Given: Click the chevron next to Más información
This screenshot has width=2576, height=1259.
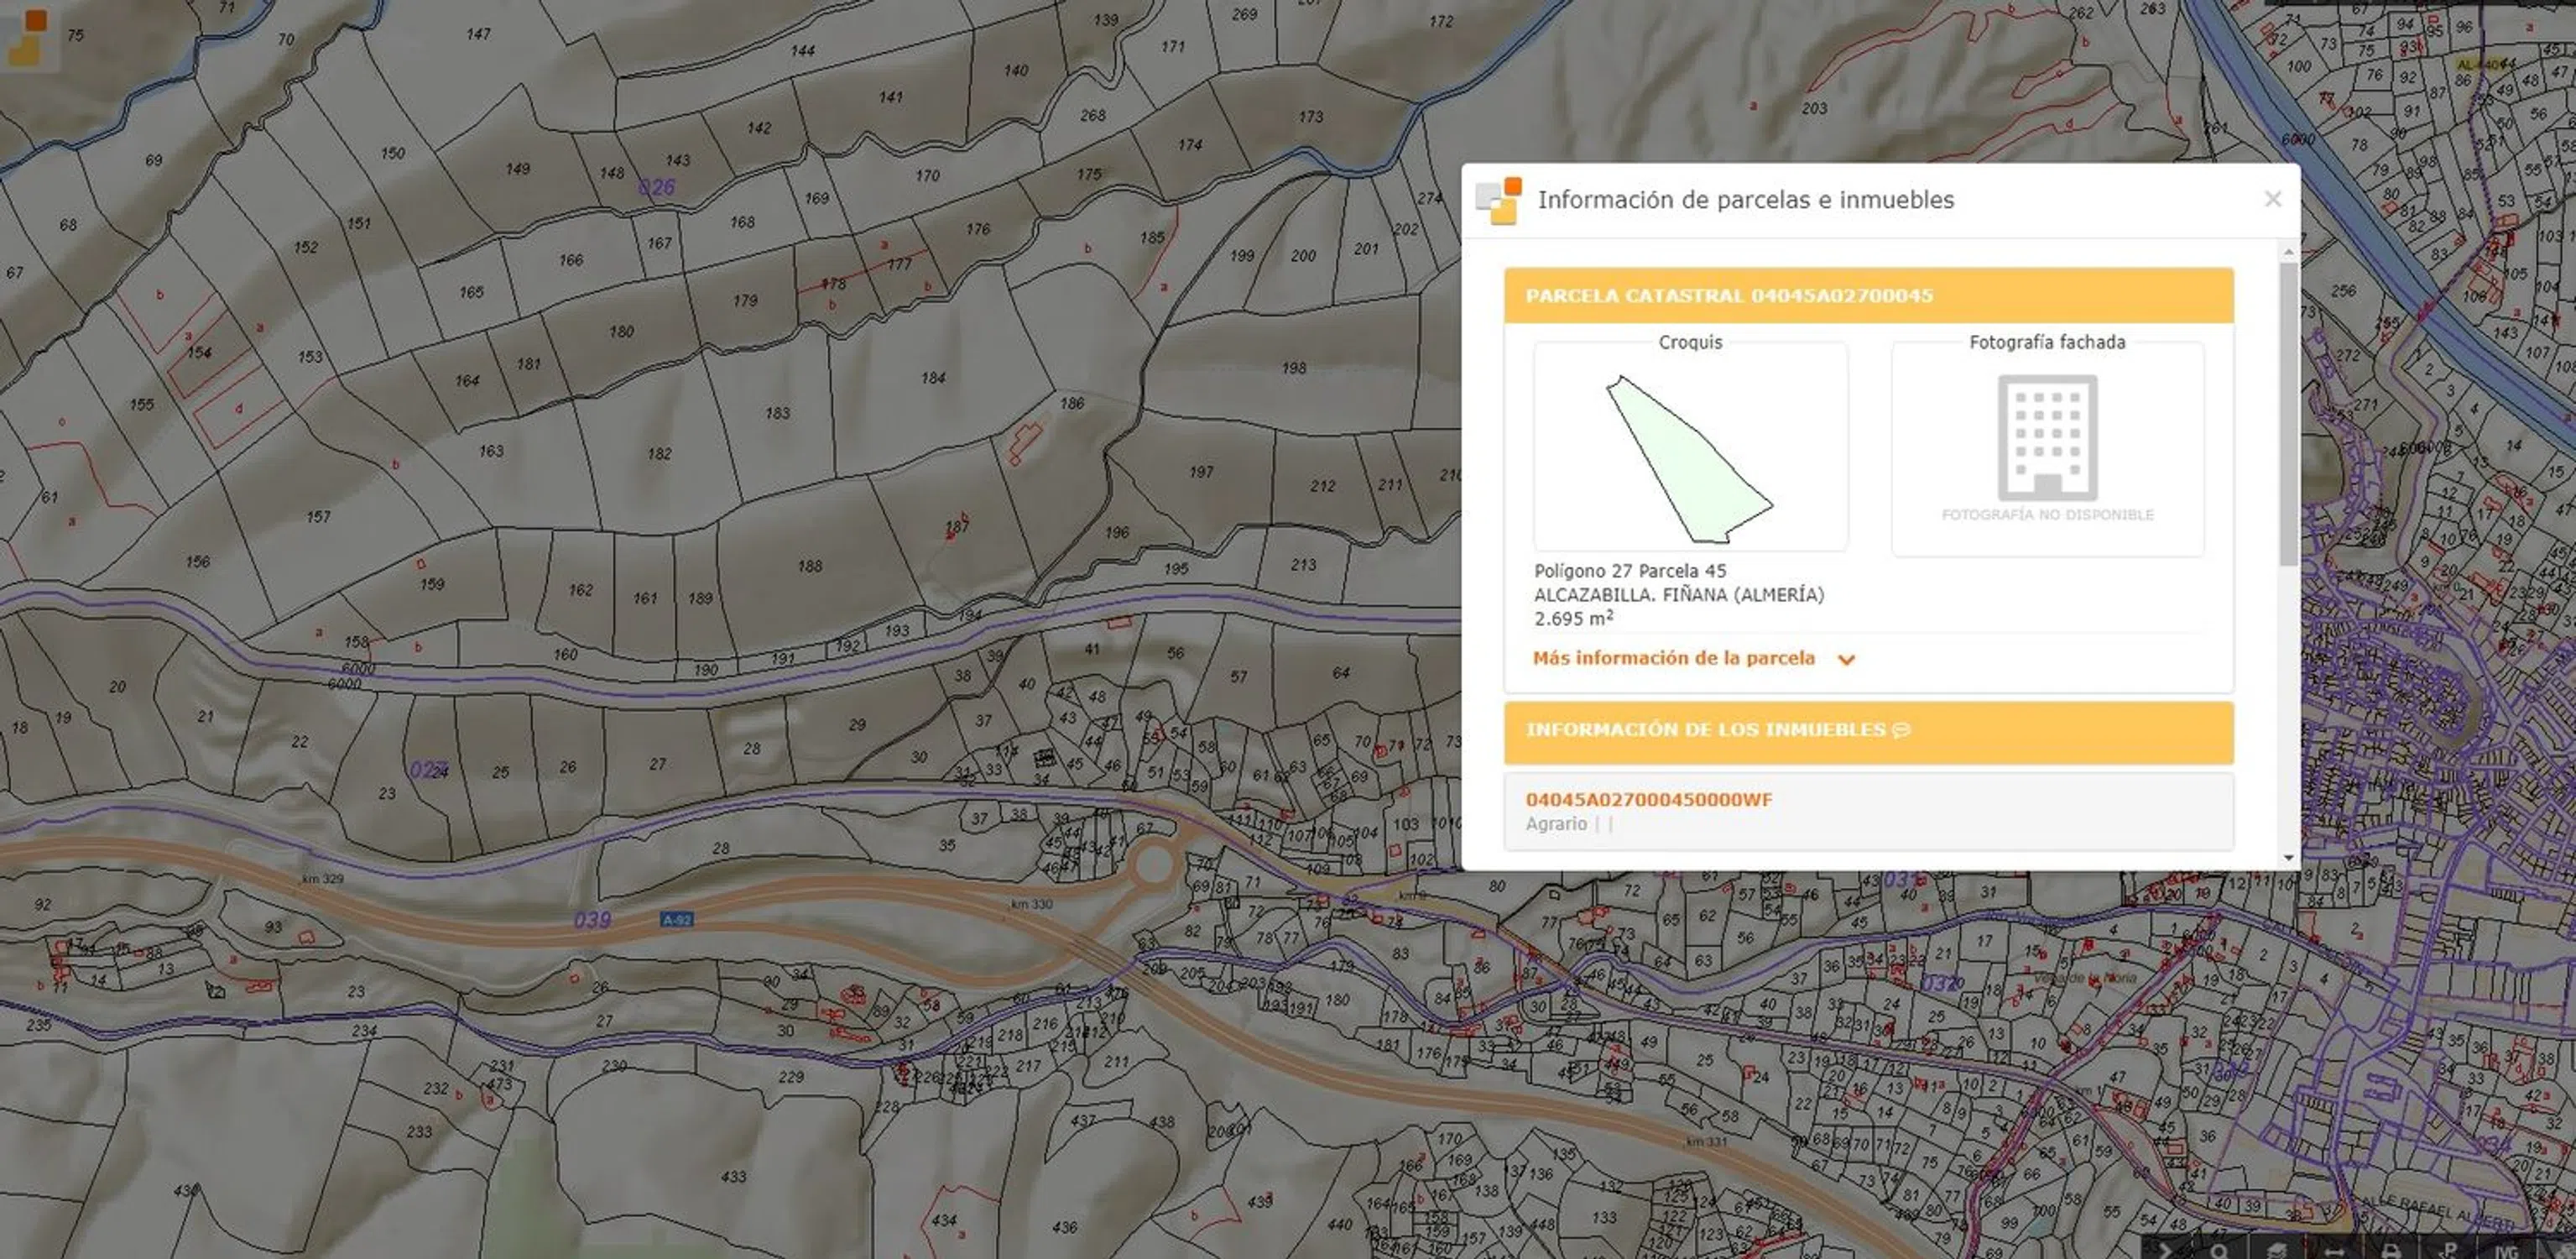Looking at the screenshot, I should [x=1846, y=659].
